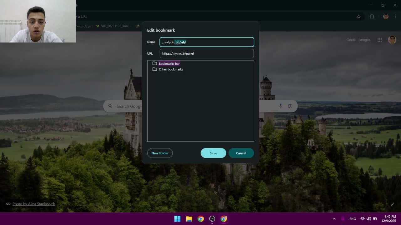Click the customize page pencil icon

[392, 204]
